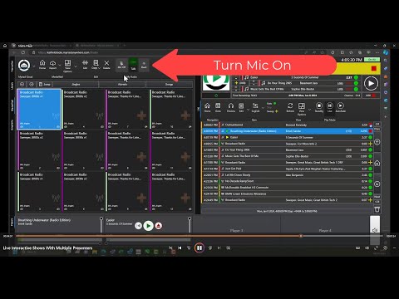Switch to the Jingles tab
Image resolution: width=399 pixels, height=299 pixels.
pyautogui.click(x=76, y=84)
